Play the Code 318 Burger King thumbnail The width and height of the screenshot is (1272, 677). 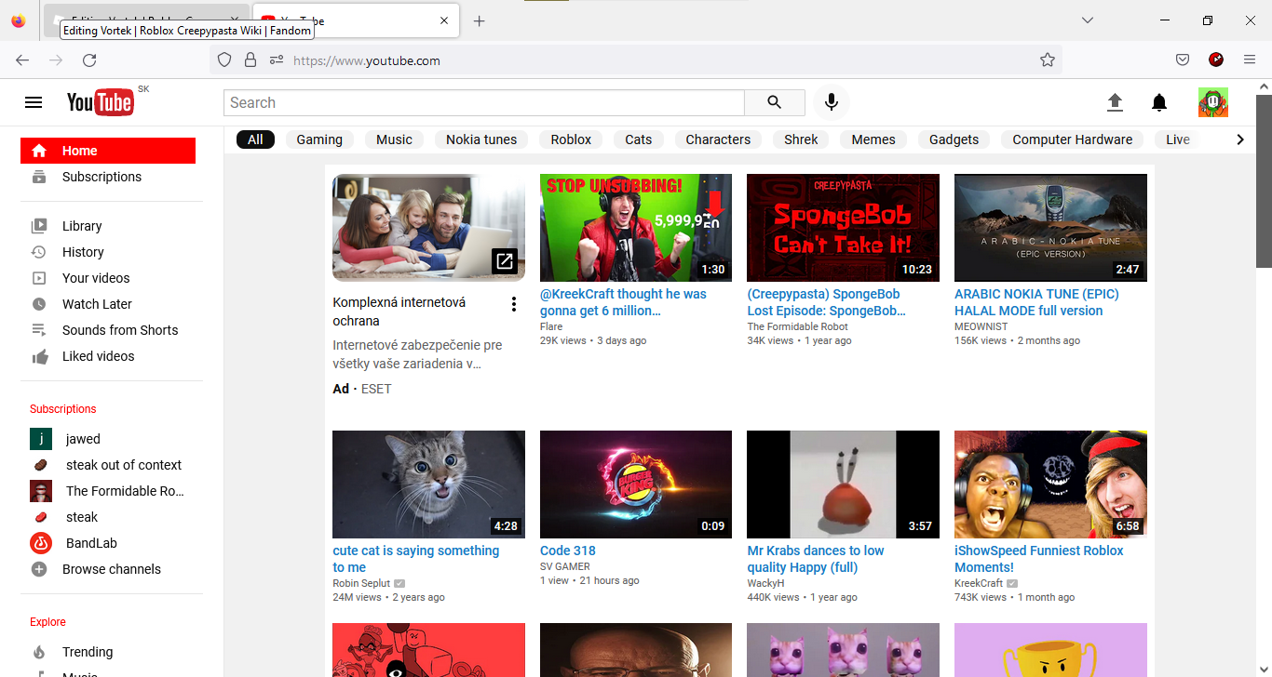pyautogui.click(x=636, y=485)
